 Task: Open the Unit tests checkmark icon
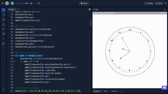pos(3,39)
